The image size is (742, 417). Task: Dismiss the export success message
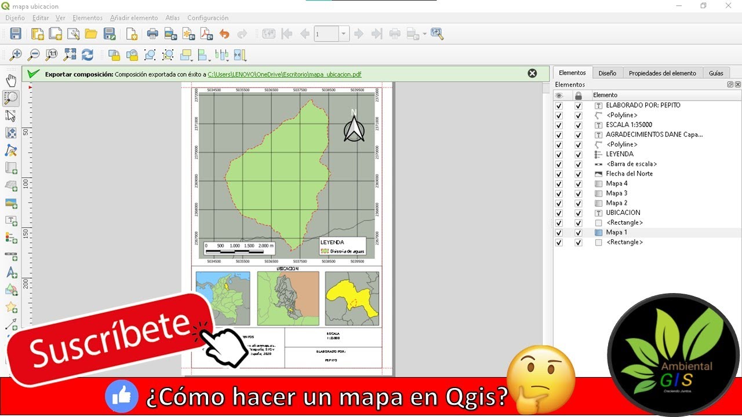[532, 74]
